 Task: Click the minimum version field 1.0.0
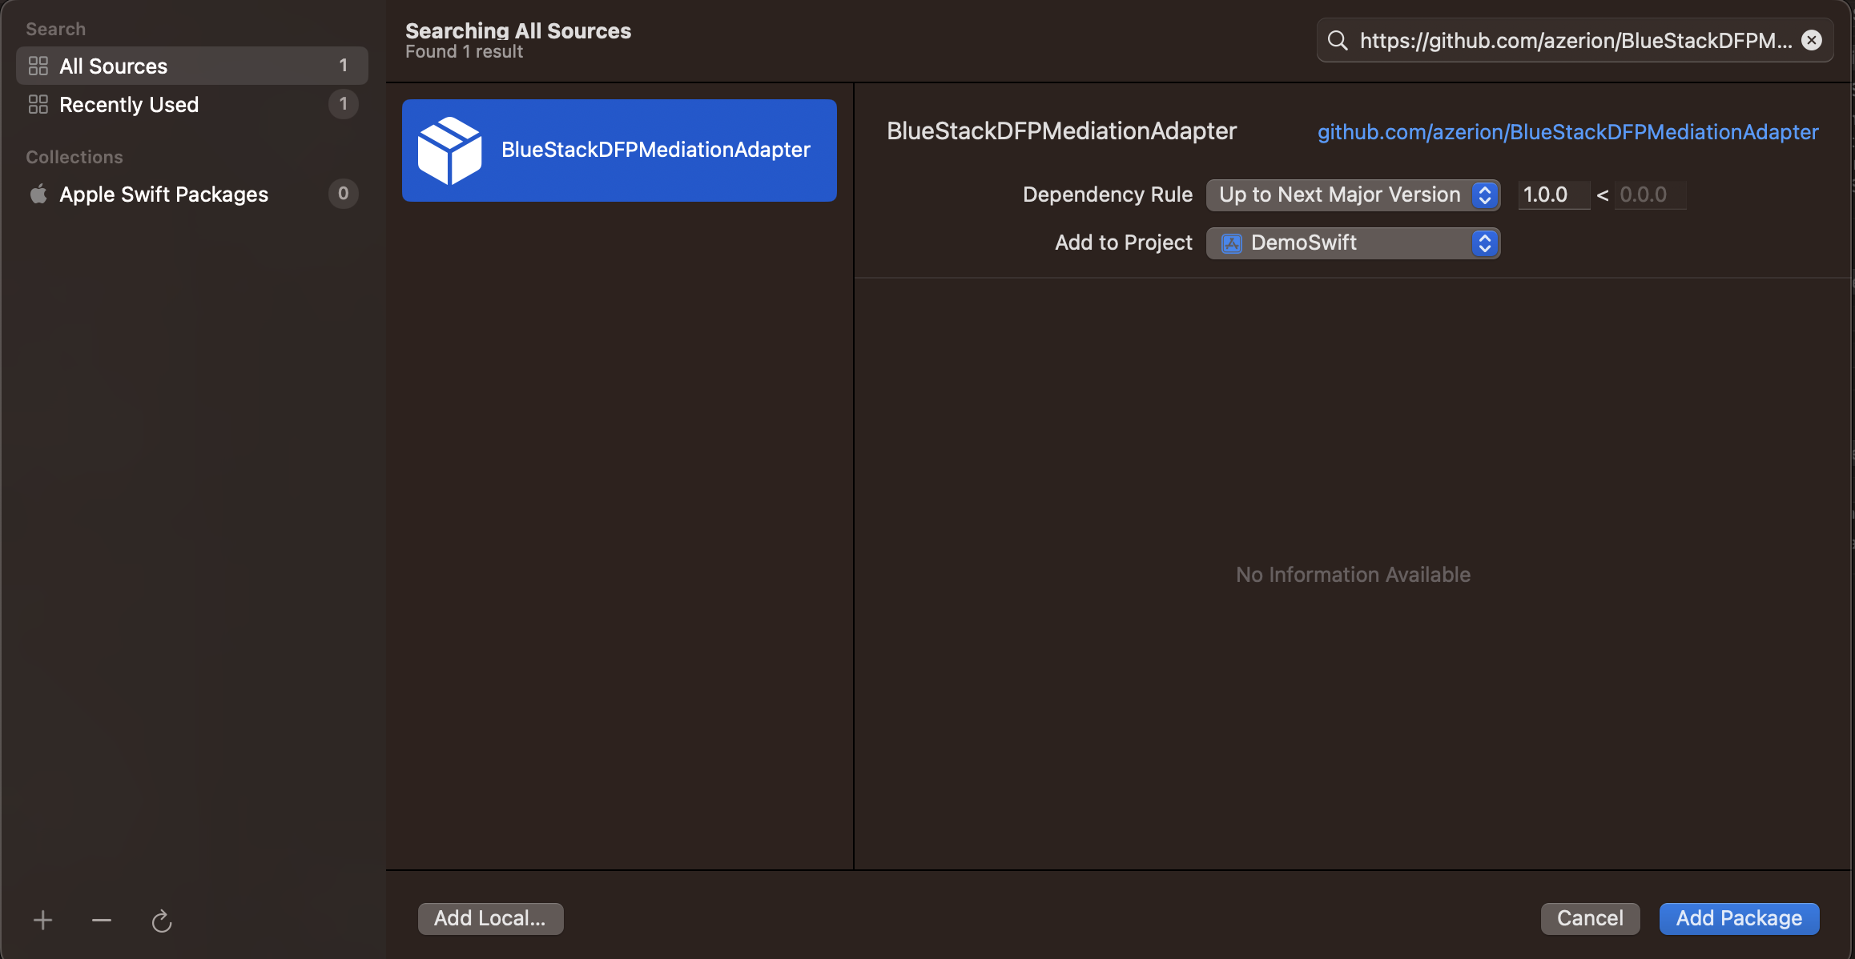(1554, 195)
